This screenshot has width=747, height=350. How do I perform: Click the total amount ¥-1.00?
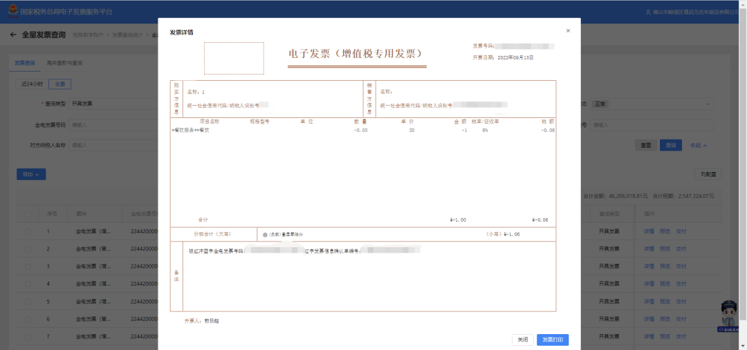click(x=458, y=220)
